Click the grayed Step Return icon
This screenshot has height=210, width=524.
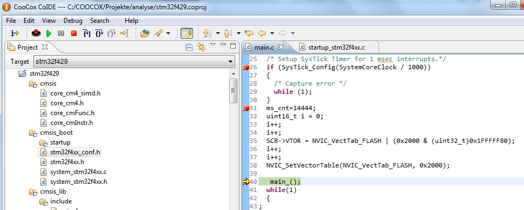(112, 33)
